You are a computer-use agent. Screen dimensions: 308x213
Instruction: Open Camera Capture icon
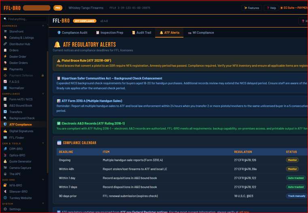point(5,168)
